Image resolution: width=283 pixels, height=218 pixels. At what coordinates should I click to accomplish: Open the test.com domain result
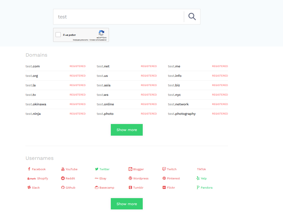pos(33,66)
